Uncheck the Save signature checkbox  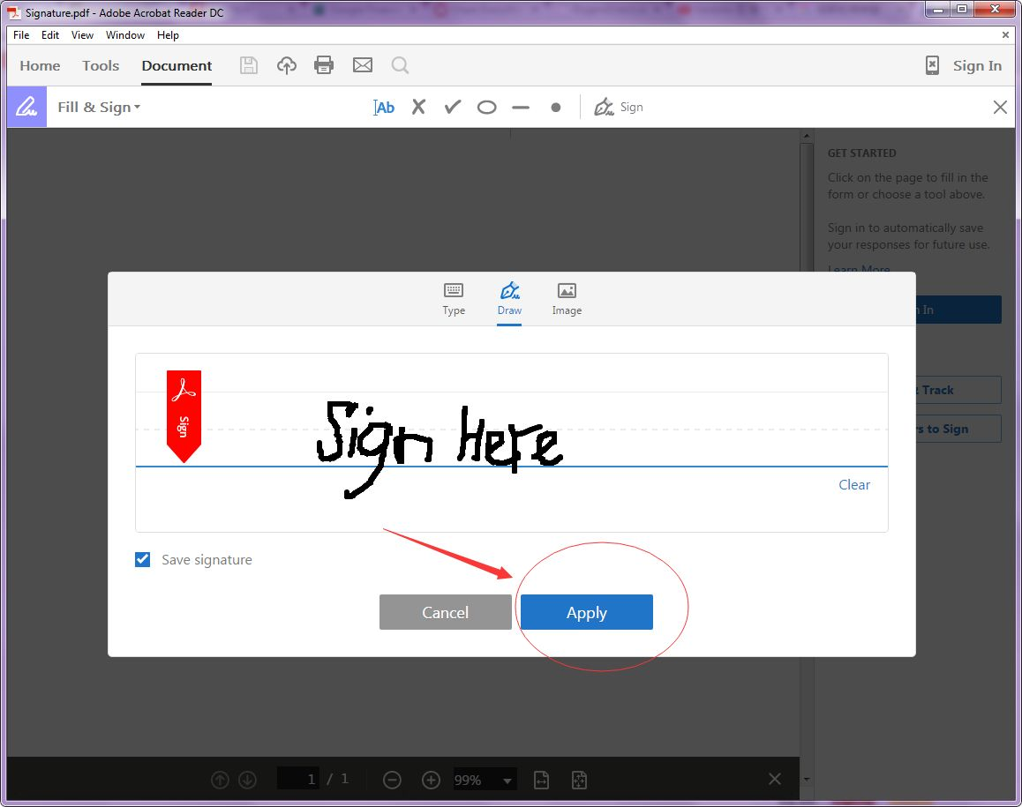[143, 559]
